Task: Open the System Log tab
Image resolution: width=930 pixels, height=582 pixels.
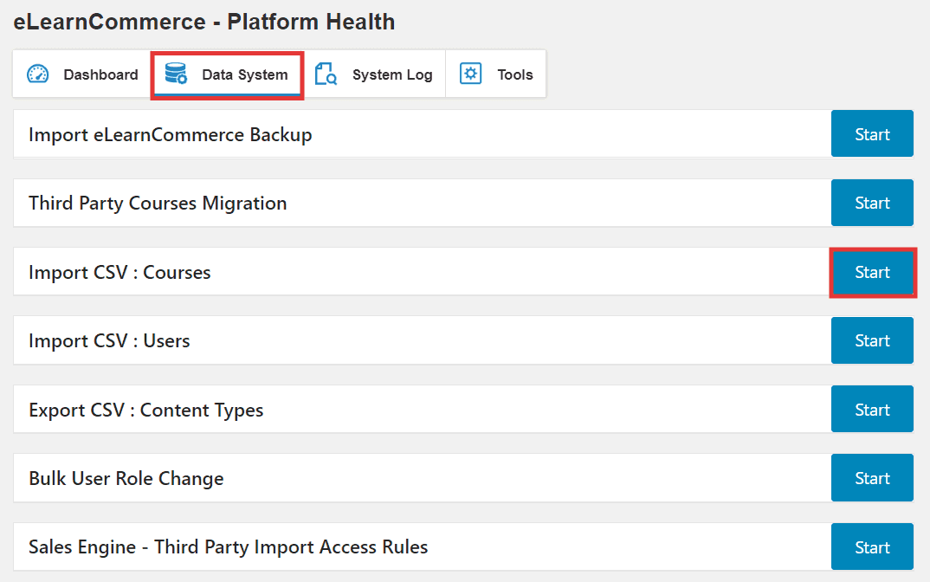Action: (374, 74)
